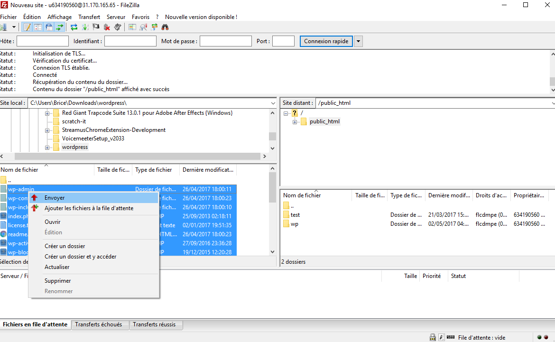Click the lock encryption status icon
This screenshot has width=555, height=342.
(x=433, y=337)
